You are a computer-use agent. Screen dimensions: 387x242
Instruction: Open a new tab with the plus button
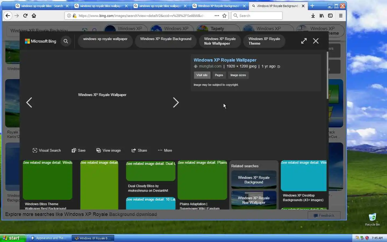click(x=312, y=6)
